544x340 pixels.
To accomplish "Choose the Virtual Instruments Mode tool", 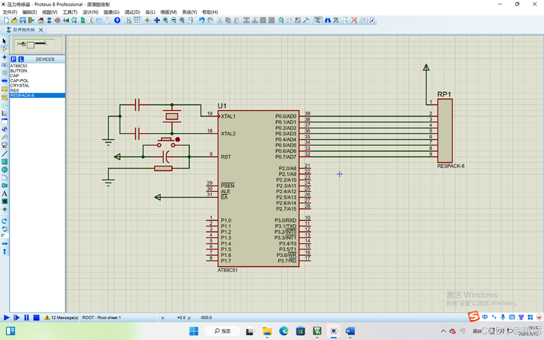I will [4, 145].
